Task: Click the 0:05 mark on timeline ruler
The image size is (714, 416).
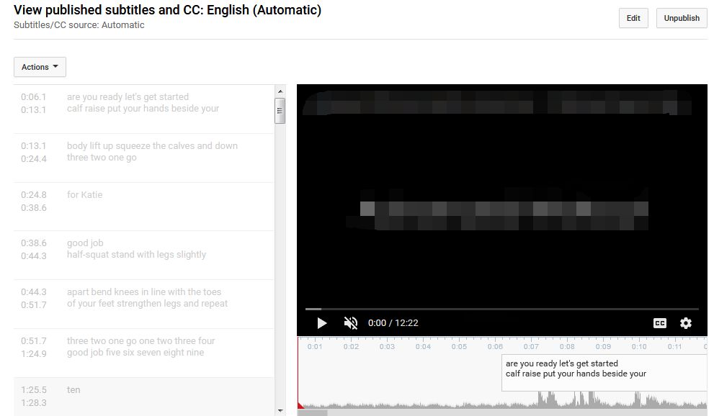Action: 459,346
